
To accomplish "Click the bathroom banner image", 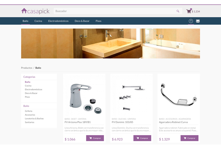I will (111, 44).
